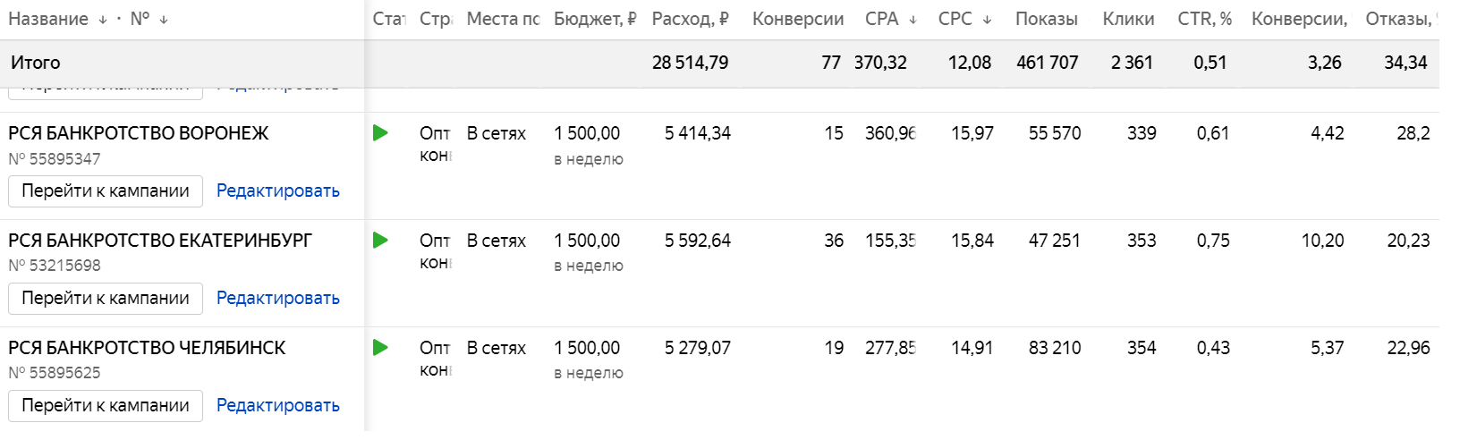Click the Показы column header
Screen dimensions: 1460x440
[1047, 19]
